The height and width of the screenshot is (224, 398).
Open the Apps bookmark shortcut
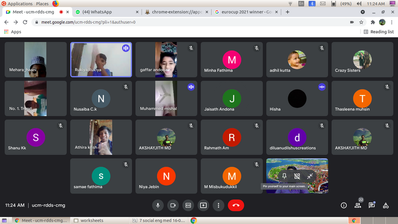coord(12,32)
